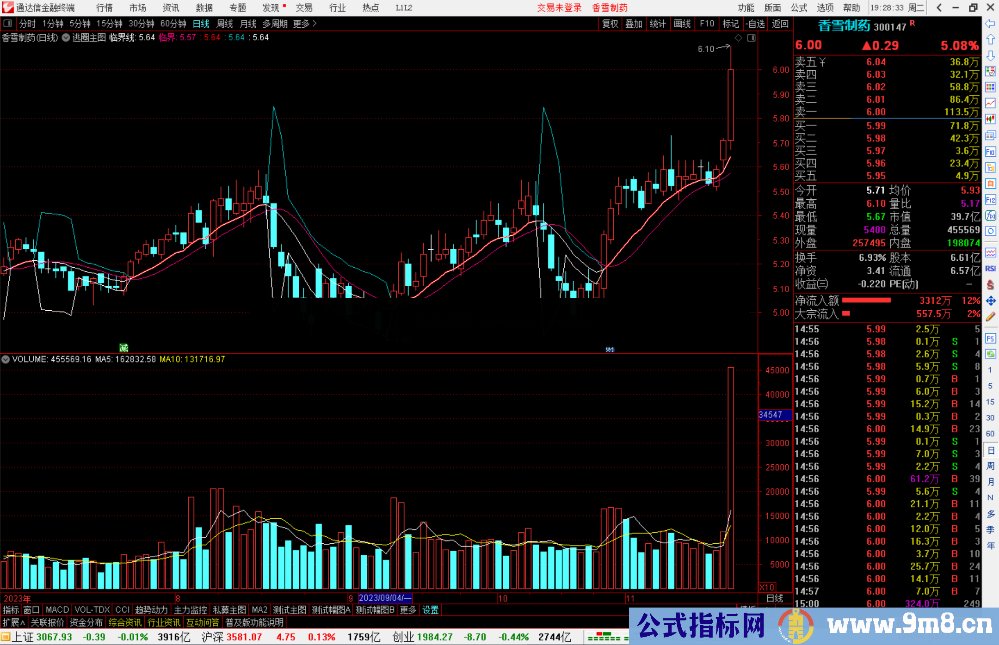
Task: Click the green 减 marker on the chart
Action: (x=123, y=348)
